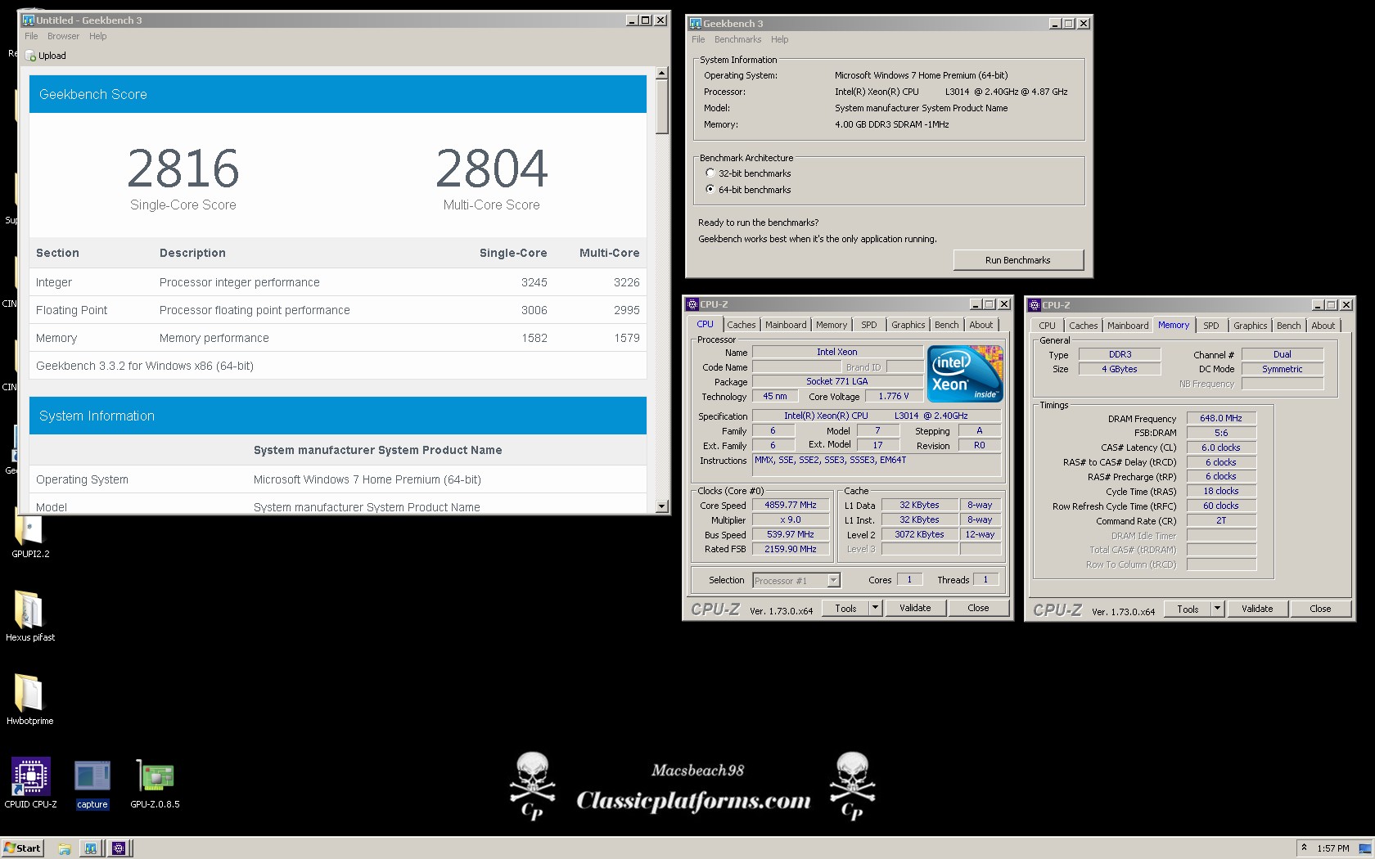1375x859 pixels.
Task: Click Close in CPU-Z CPU window
Action: pyautogui.click(x=978, y=608)
